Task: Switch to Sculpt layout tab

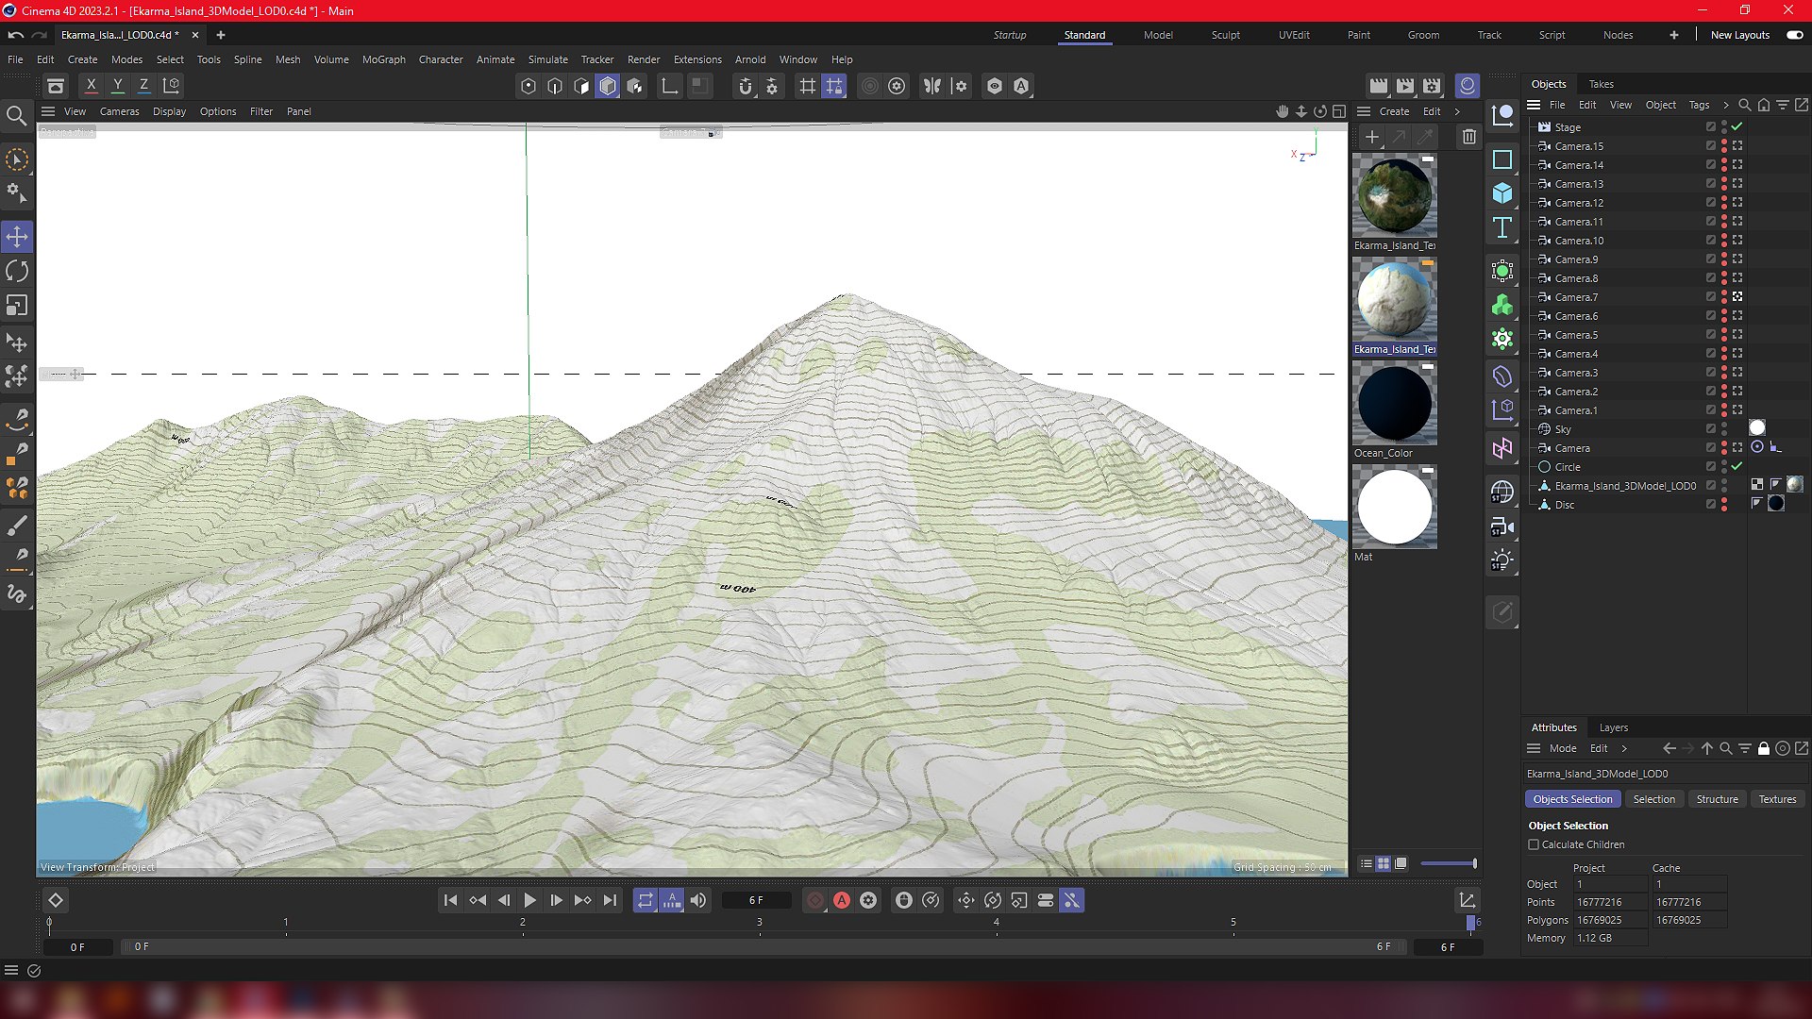Action: pos(1226,35)
